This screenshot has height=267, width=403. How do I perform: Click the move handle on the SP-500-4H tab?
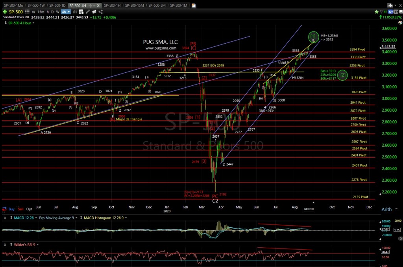tap(90, 6)
